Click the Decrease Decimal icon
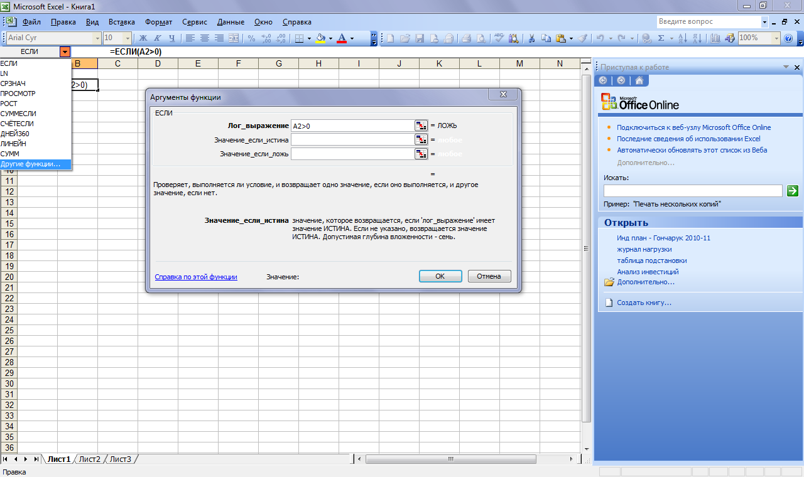This screenshot has height=477, width=804. coord(281,38)
